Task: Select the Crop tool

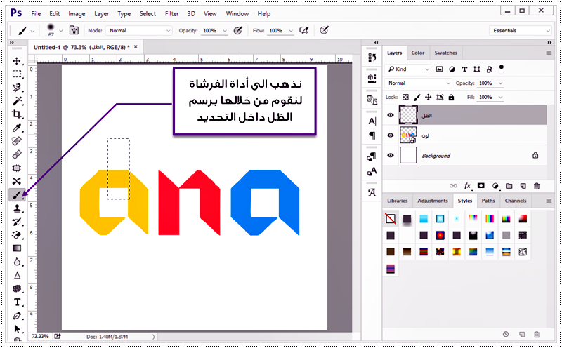Action: tap(17, 114)
